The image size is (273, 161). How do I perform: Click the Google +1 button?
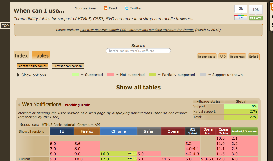[x=241, y=18]
